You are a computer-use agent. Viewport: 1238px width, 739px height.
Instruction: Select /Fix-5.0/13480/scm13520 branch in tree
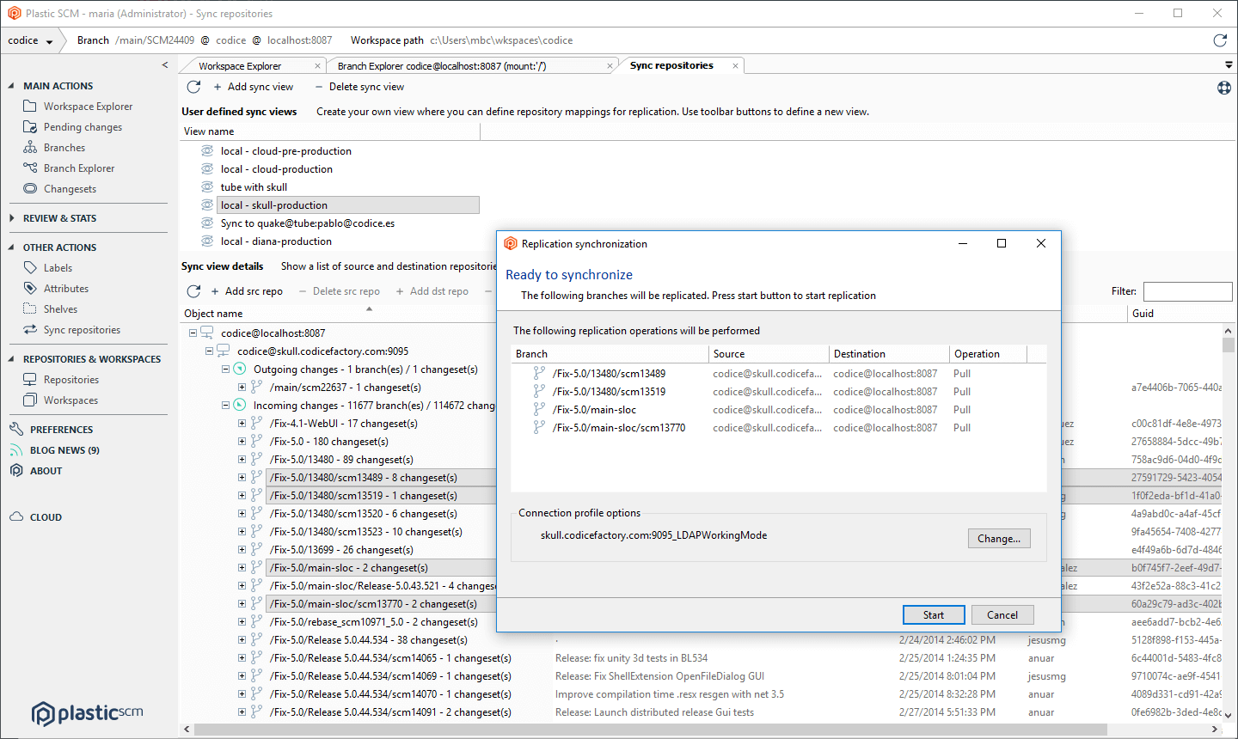[363, 514]
